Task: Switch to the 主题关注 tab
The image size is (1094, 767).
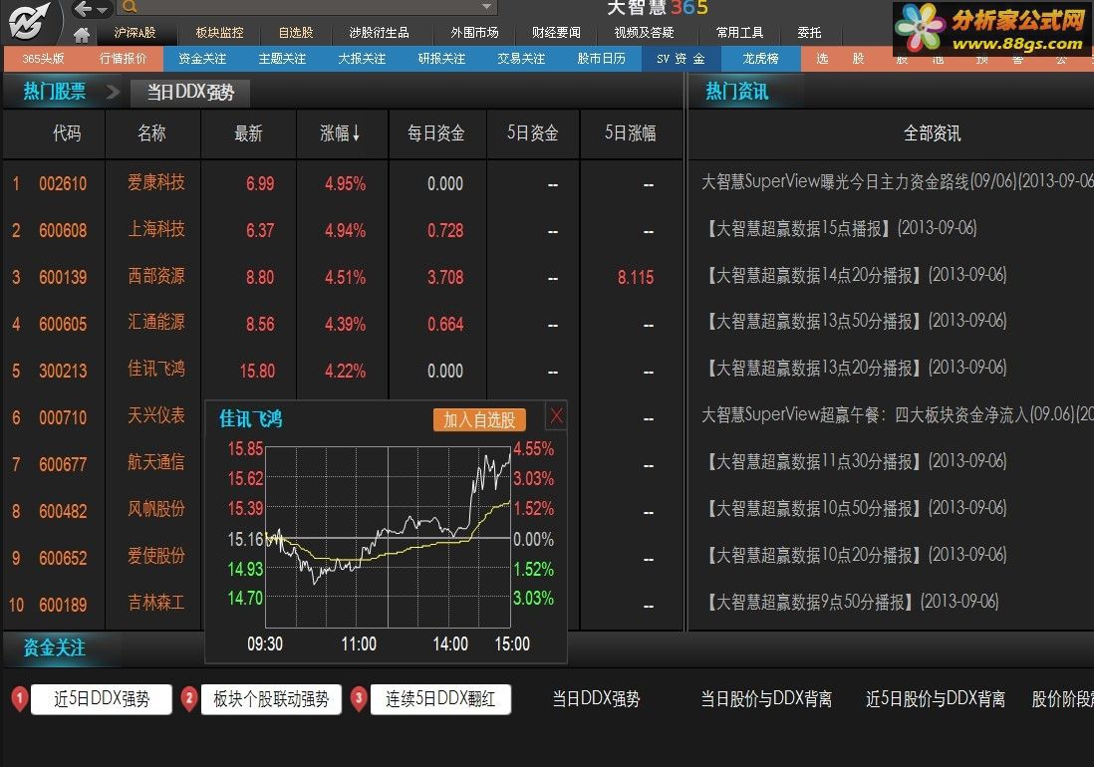Action: (282, 59)
